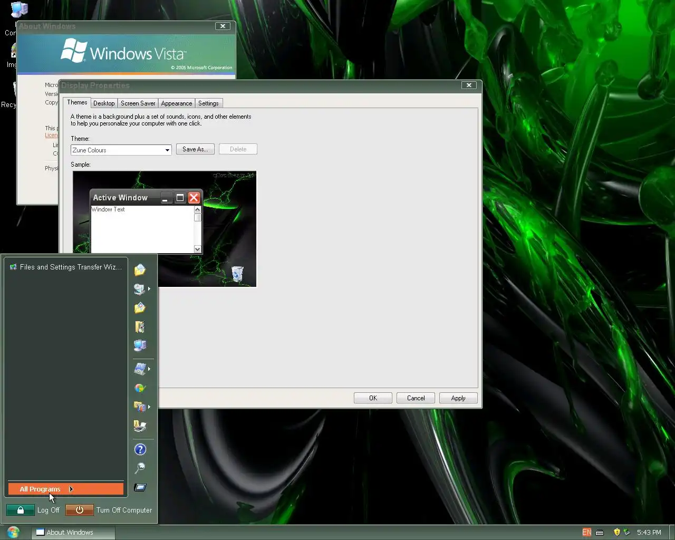Open Help and Support question mark icon

[140, 449]
